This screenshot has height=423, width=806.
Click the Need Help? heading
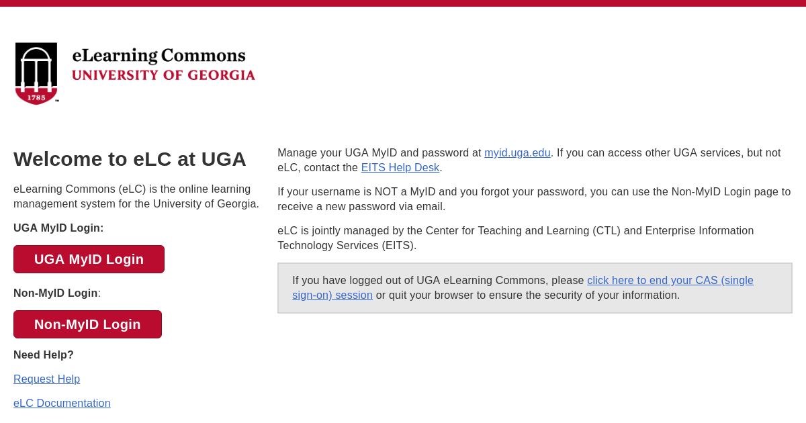(44, 355)
